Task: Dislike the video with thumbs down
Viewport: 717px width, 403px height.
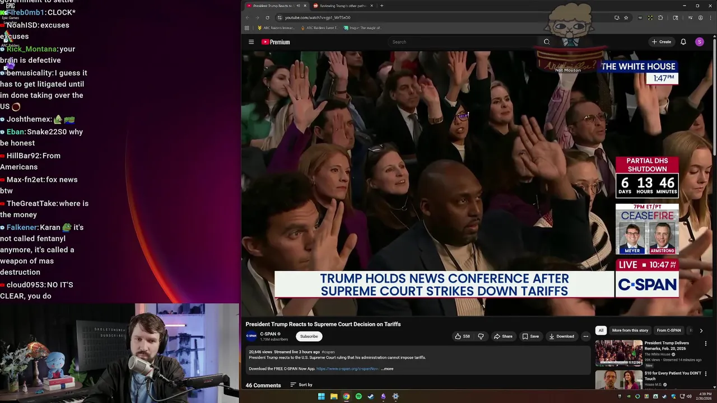Action: click(481, 336)
